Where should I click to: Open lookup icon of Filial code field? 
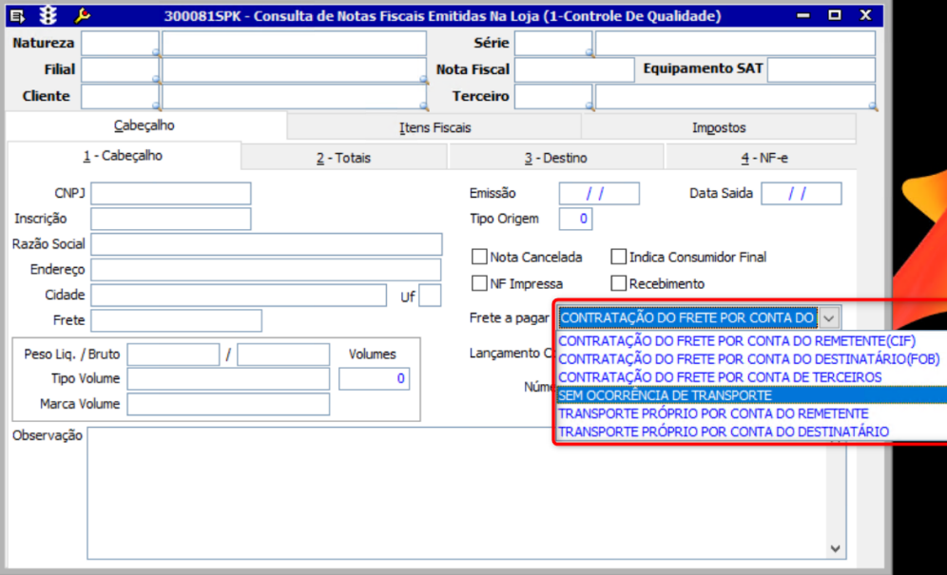tap(156, 79)
